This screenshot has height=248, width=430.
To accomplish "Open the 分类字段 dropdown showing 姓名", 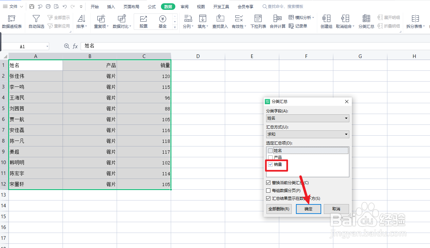I will click(x=346, y=118).
